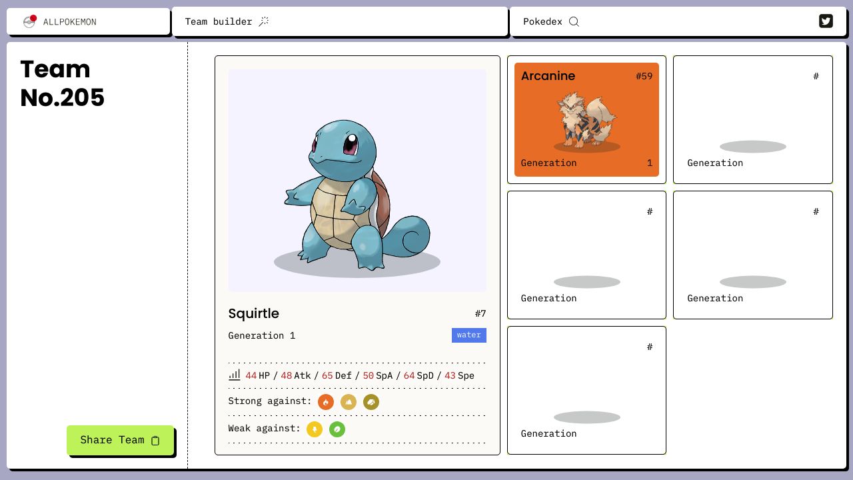
Task: Open the Twitter link icon
Action: coord(826,21)
